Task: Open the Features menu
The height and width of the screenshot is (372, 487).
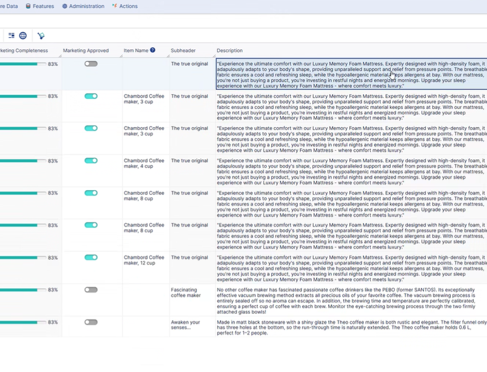Action: [43, 6]
